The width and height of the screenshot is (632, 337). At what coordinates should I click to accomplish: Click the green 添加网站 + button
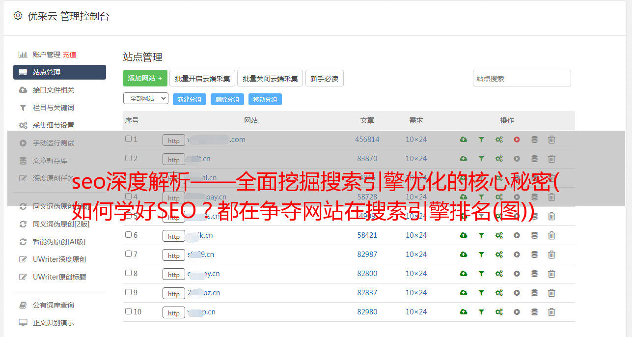pos(145,78)
